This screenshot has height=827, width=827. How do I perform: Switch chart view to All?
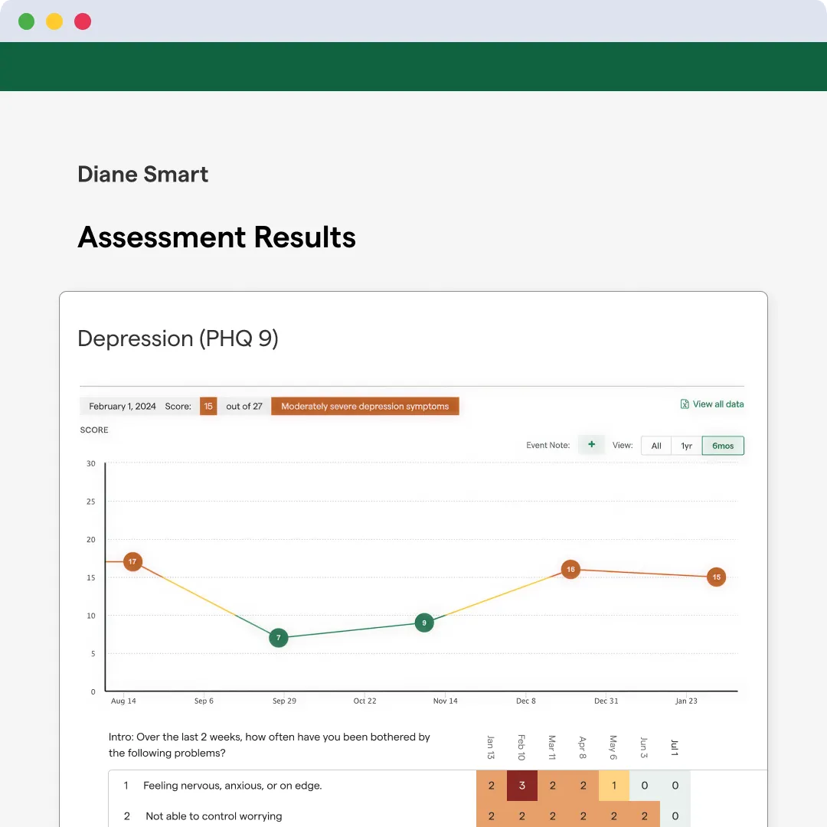(x=656, y=446)
